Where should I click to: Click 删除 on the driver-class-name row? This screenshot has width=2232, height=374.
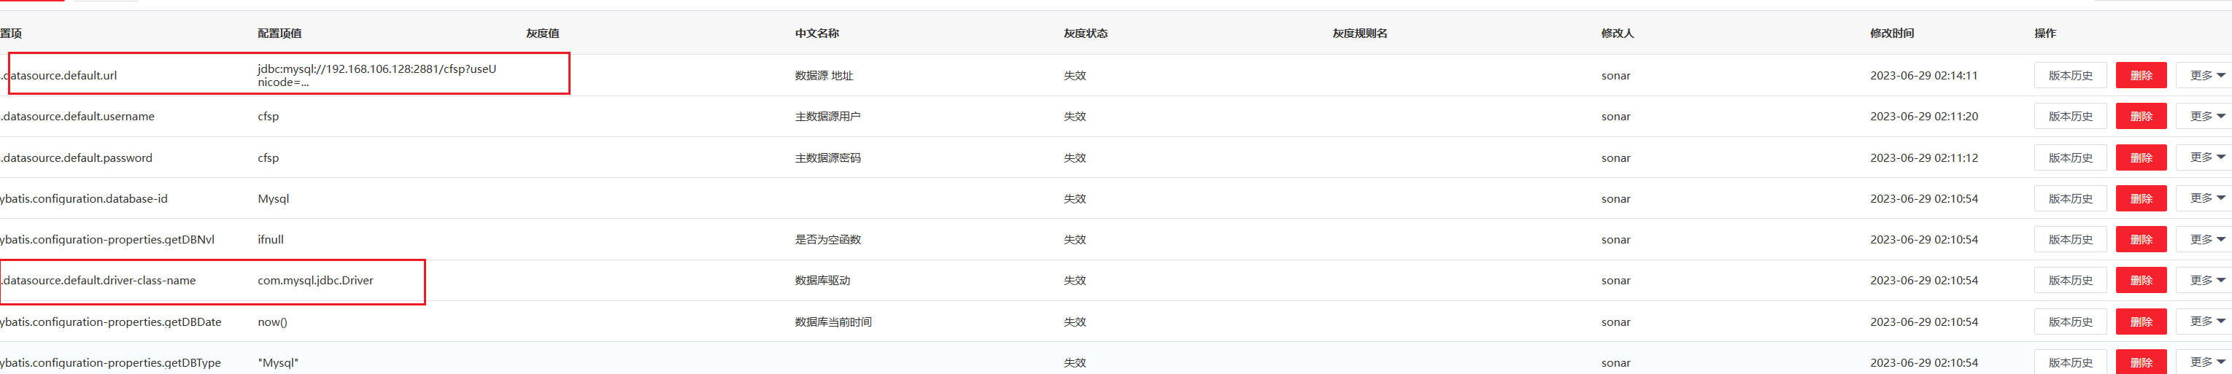(x=2140, y=281)
